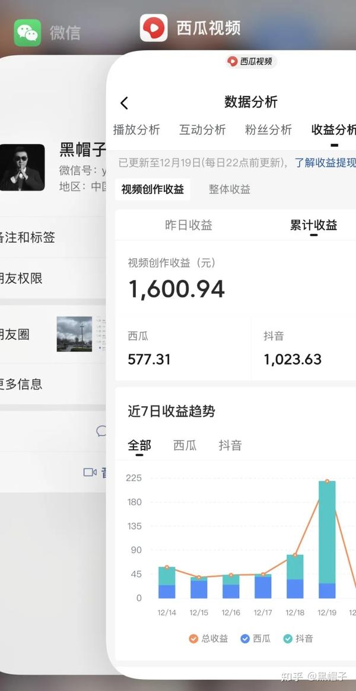356x691 pixels.
Task: Select the 整体收益 segment
Action: coord(230,189)
